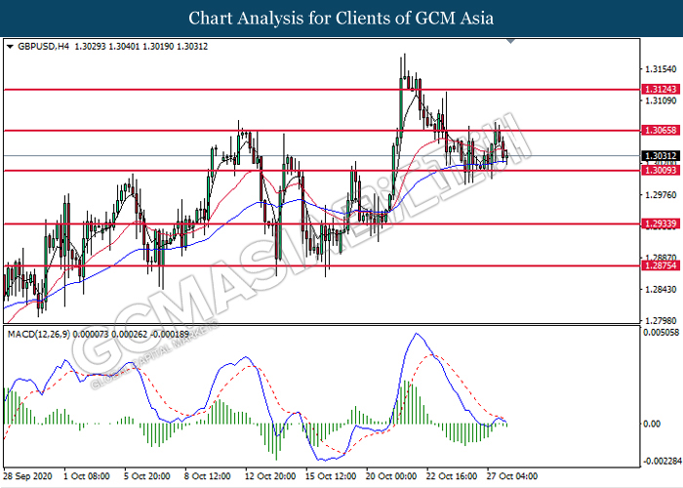Click the 12 Oct 20:00 time label
Viewport: 683px width, 488px height.
[x=269, y=476]
